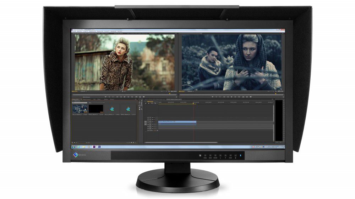Open the first menu in the menu bar

click(x=74, y=32)
